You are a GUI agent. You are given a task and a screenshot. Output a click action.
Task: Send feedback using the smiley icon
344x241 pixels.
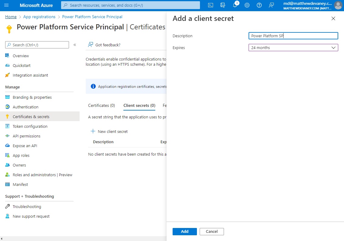click(271, 5)
